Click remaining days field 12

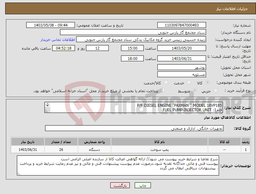pyautogui.click(x=97, y=48)
